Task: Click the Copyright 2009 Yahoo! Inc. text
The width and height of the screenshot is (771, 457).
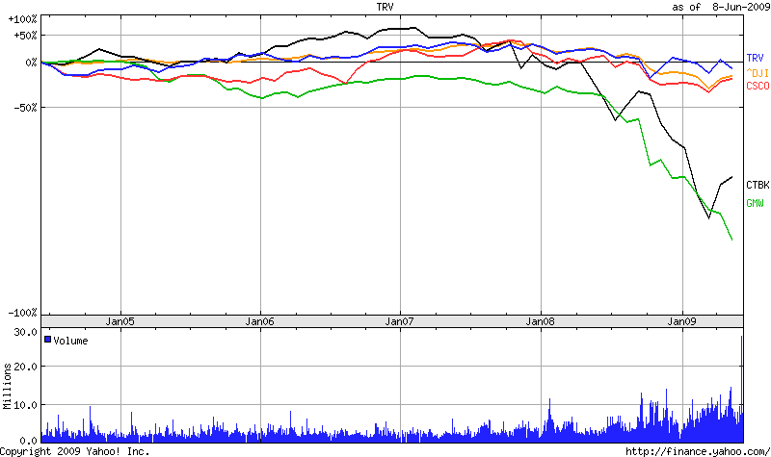Action: (x=75, y=450)
